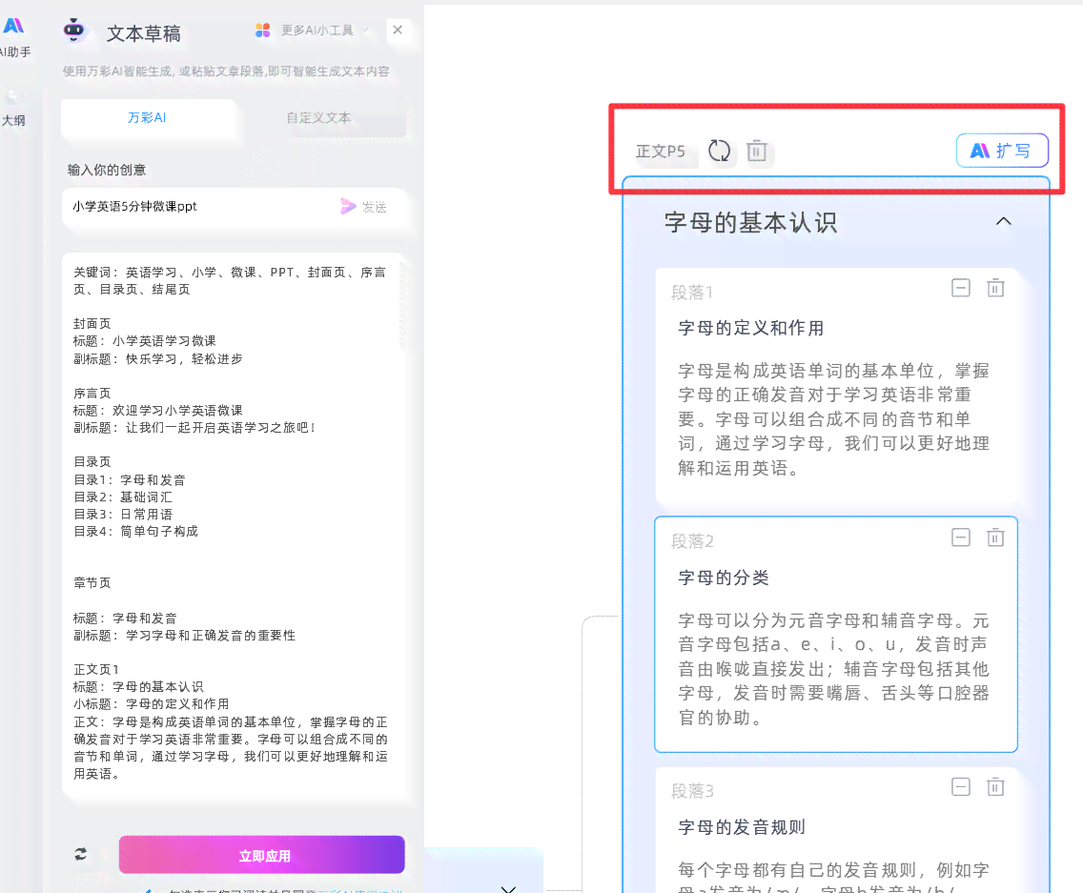Click the heading 字母的发音规则
1083x893 pixels.
tap(742, 826)
